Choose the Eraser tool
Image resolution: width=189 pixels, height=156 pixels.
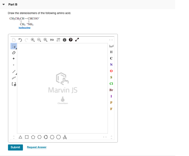tap(14, 52)
